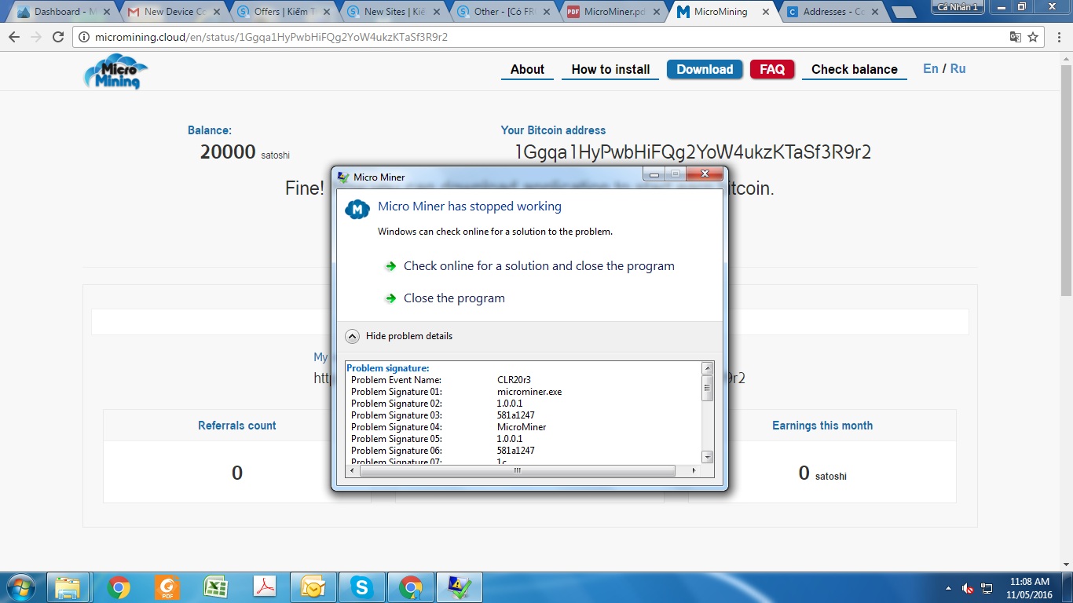
Task: Click the Bitcoin address 1Ggqa1HyPwbHiFQg2YoW4ukzKTaSf3R9r2 text
Action: click(693, 152)
